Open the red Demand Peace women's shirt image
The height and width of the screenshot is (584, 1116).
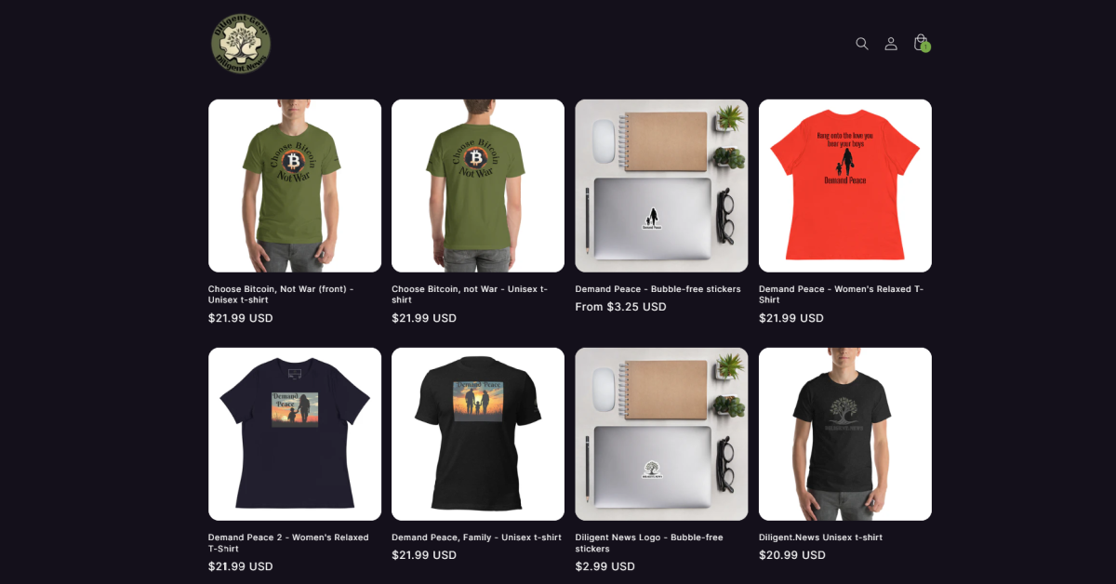845,186
